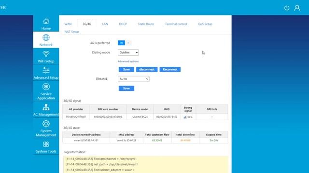Image resolution: width=309 pixels, height=173 pixels.
Task: Click log line Find usbnet_adapter
Action: click(99, 170)
